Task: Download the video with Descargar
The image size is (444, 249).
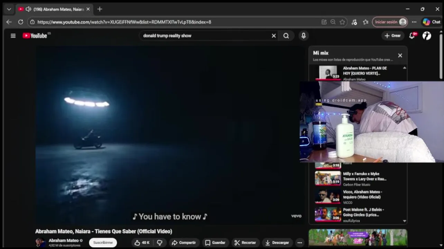Action: [278, 243]
